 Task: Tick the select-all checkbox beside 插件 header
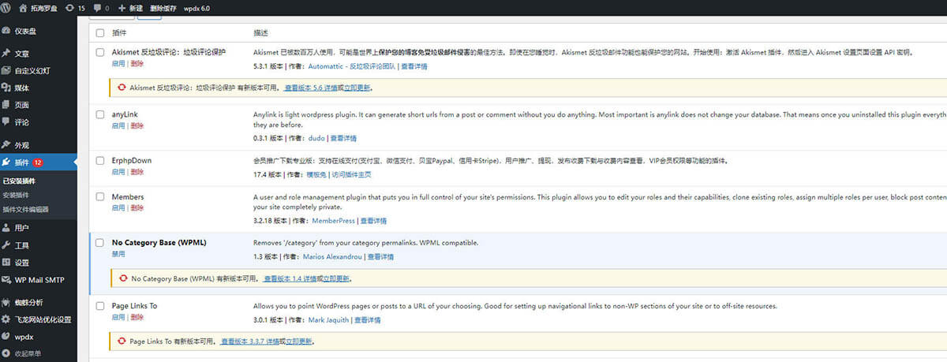(x=99, y=33)
